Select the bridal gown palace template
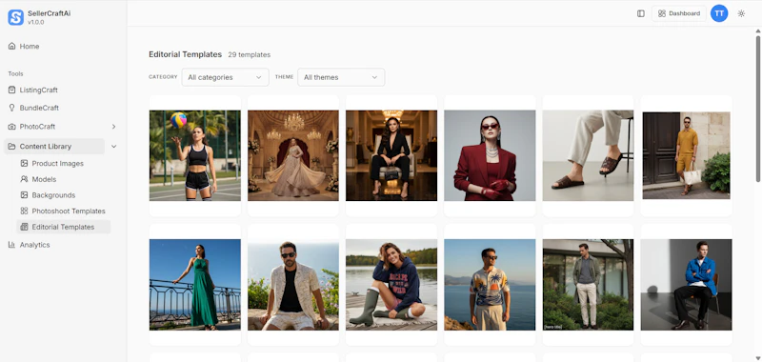762x362 pixels. coord(293,155)
